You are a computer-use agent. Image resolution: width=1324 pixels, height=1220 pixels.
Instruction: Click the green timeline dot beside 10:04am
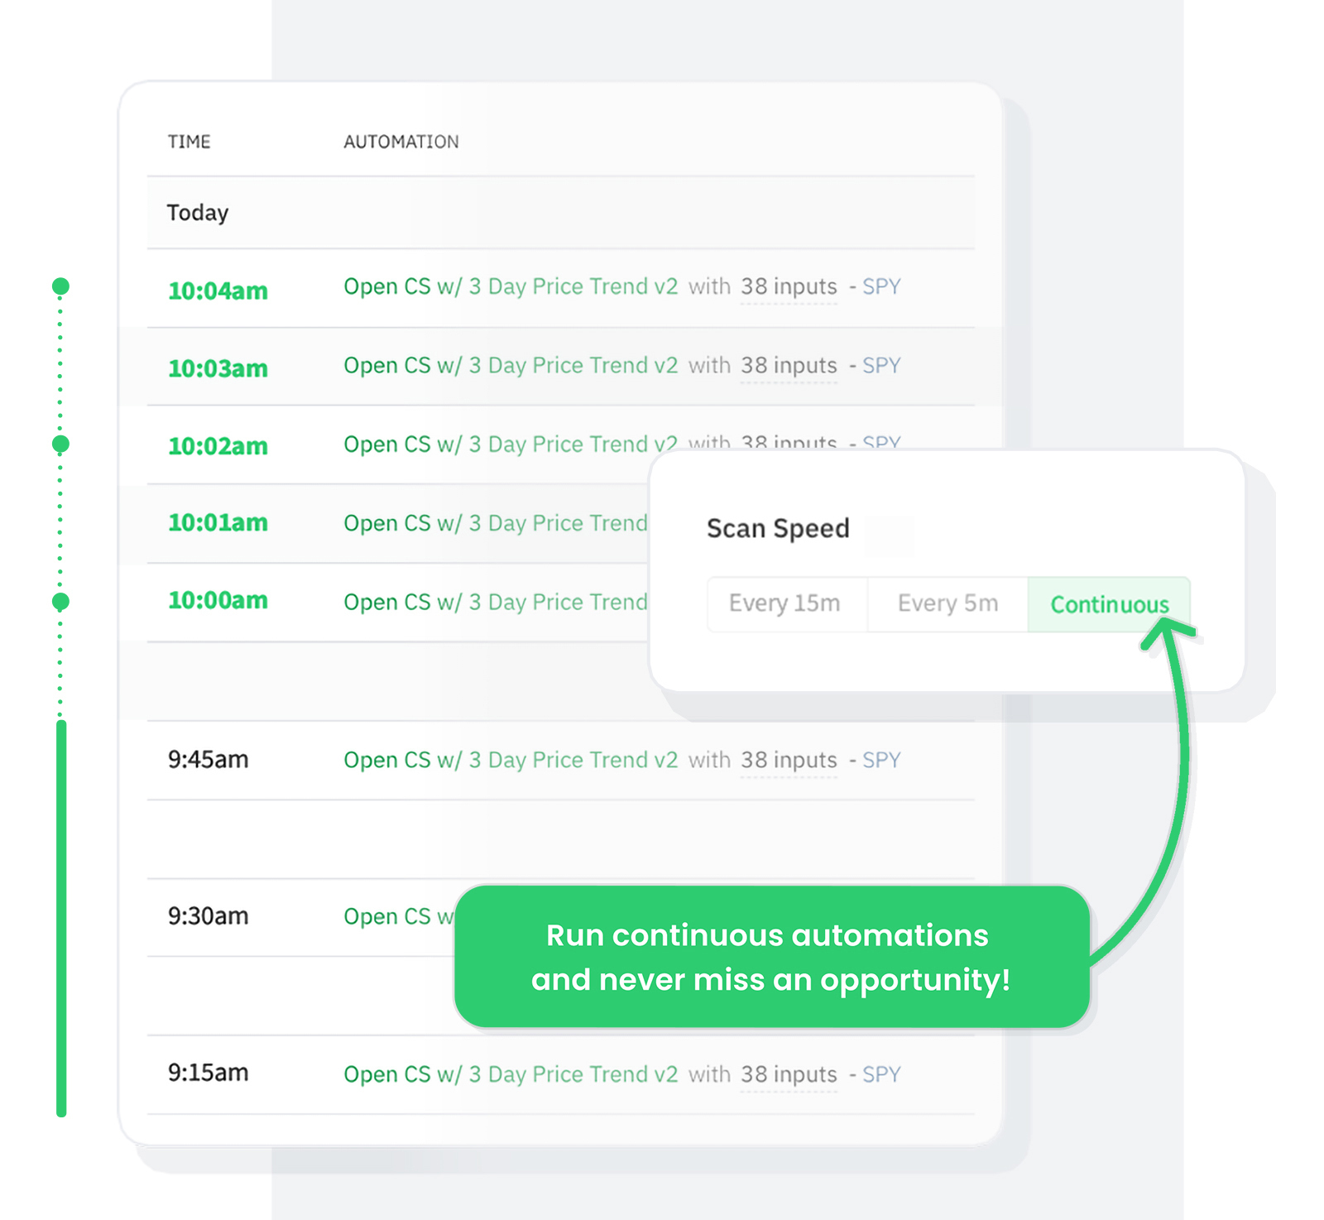(x=60, y=286)
